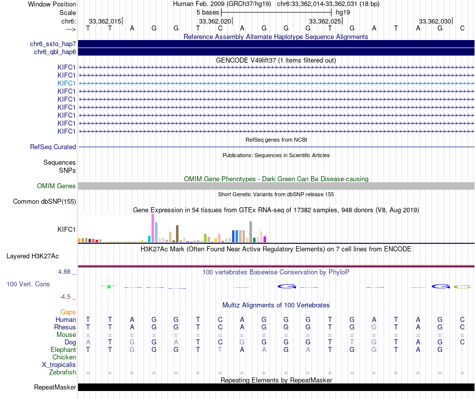
Task: Open Reference Assembly Alternate Haplotype Sequence Alignments title
Action: point(275,37)
